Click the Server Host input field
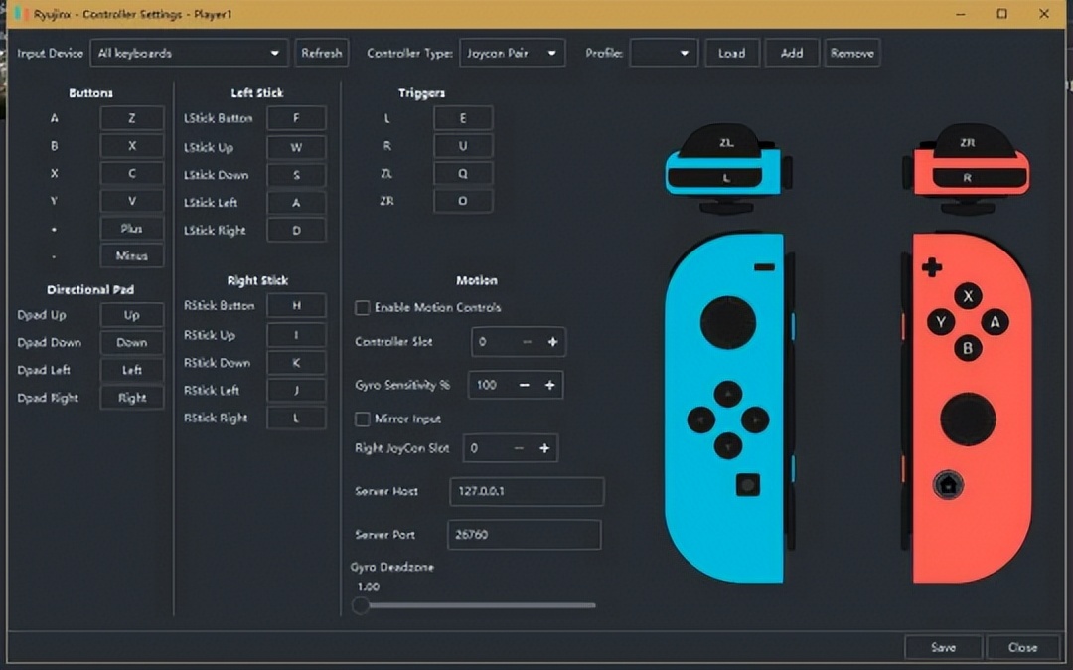Viewport: 1073px width, 670px height. [527, 491]
